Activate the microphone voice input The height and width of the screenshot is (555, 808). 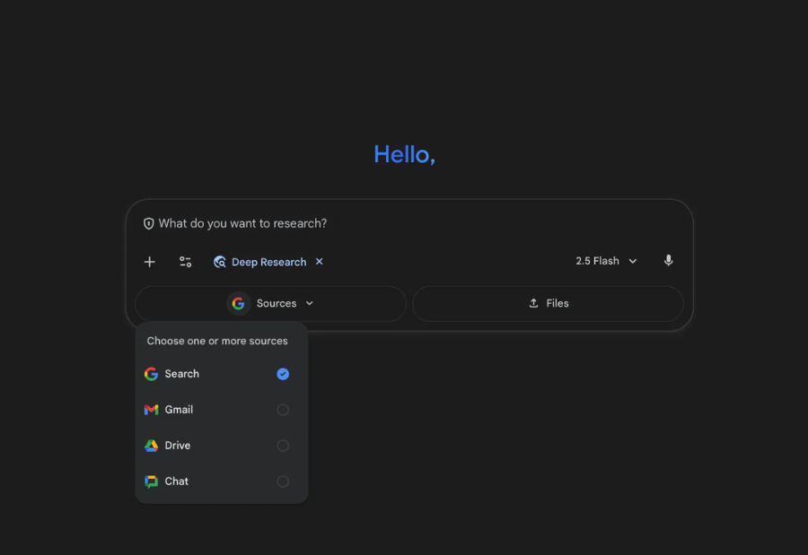pyautogui.click(x=668, y=261)
